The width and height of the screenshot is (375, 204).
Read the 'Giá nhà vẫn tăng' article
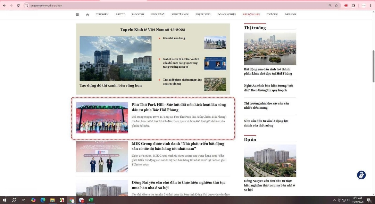[x=174, y=38]
